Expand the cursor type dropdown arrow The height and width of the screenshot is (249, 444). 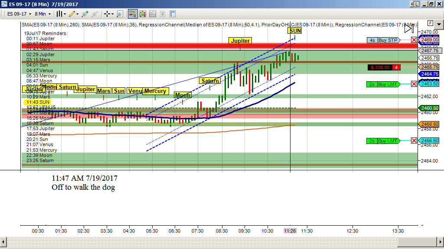pos(112,14)
